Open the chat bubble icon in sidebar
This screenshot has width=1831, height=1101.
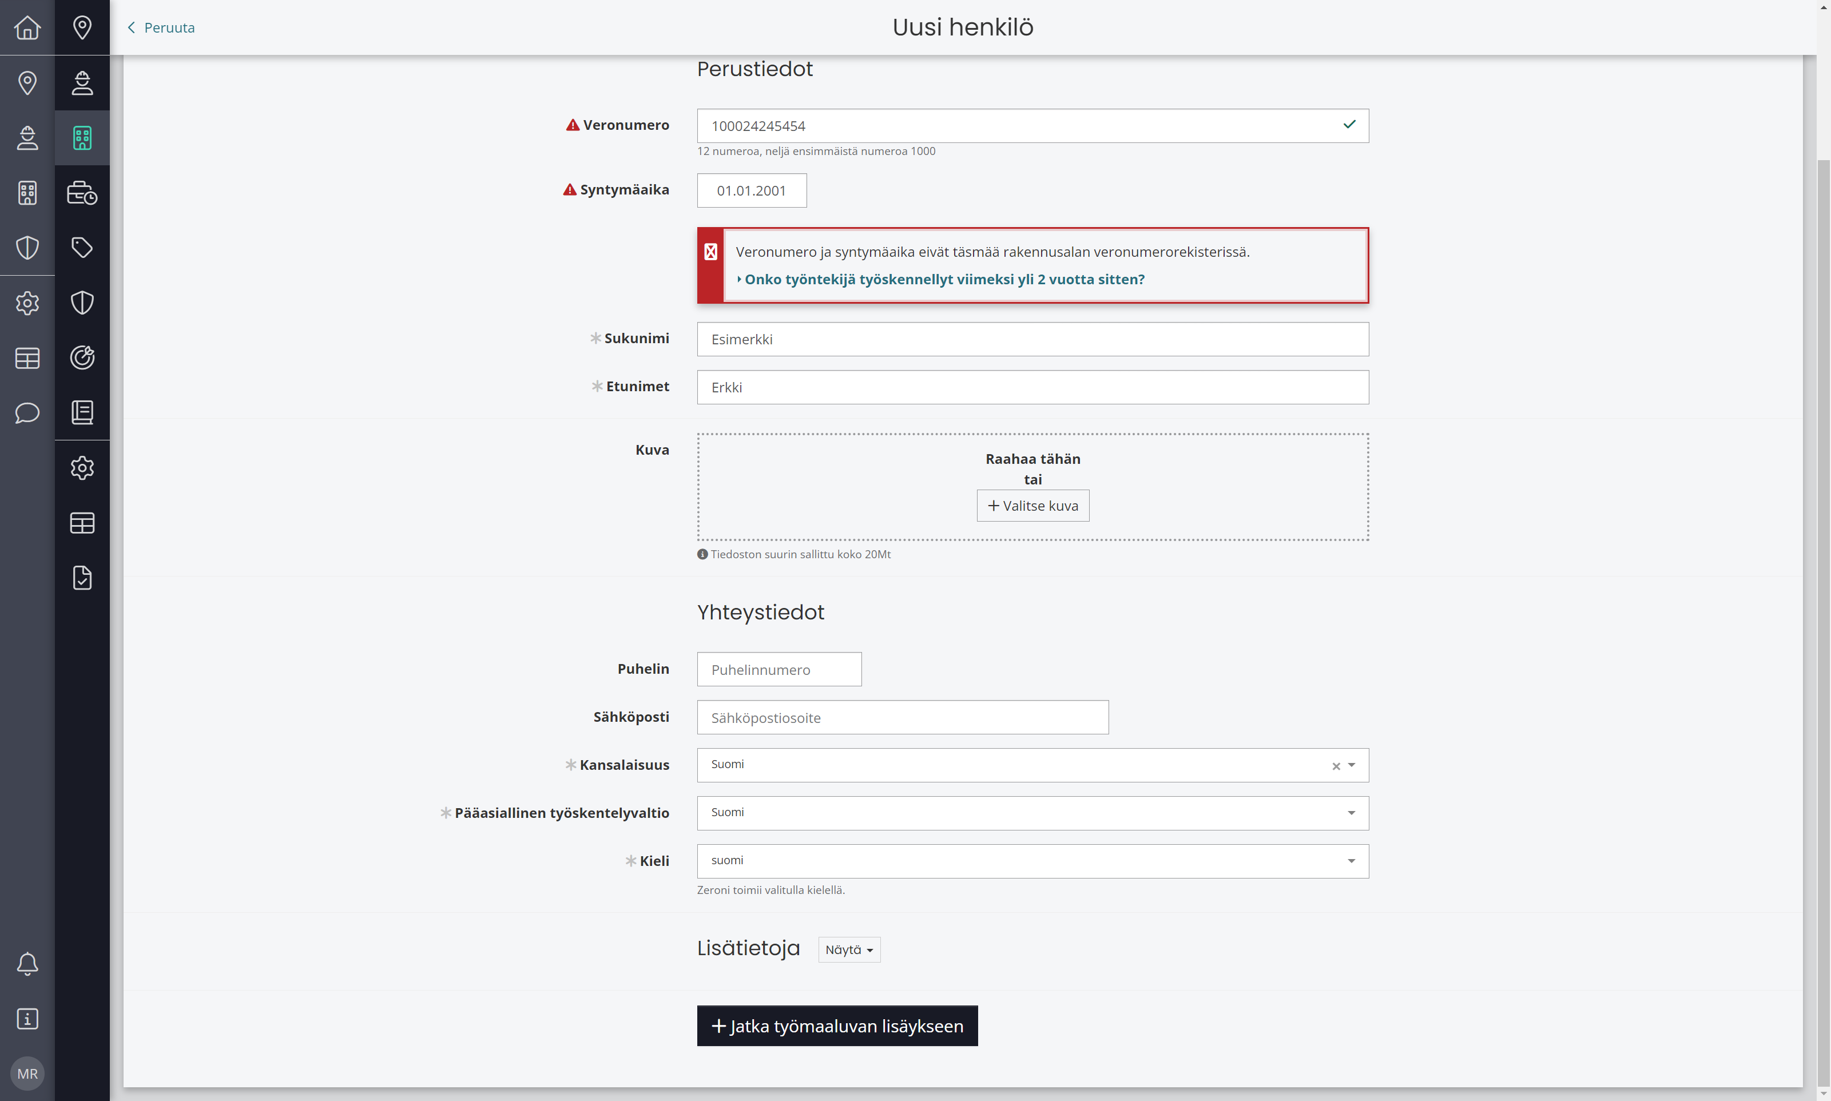[27, 412]
